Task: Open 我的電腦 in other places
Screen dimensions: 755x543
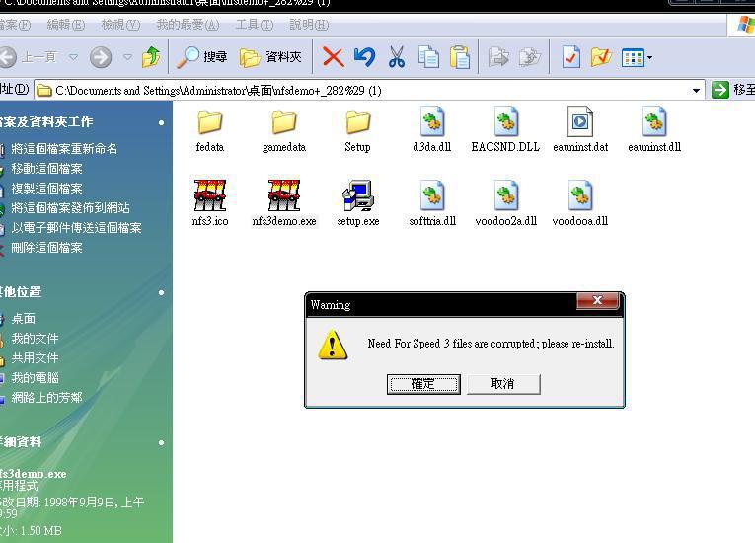Action: [x=35, y=378]
